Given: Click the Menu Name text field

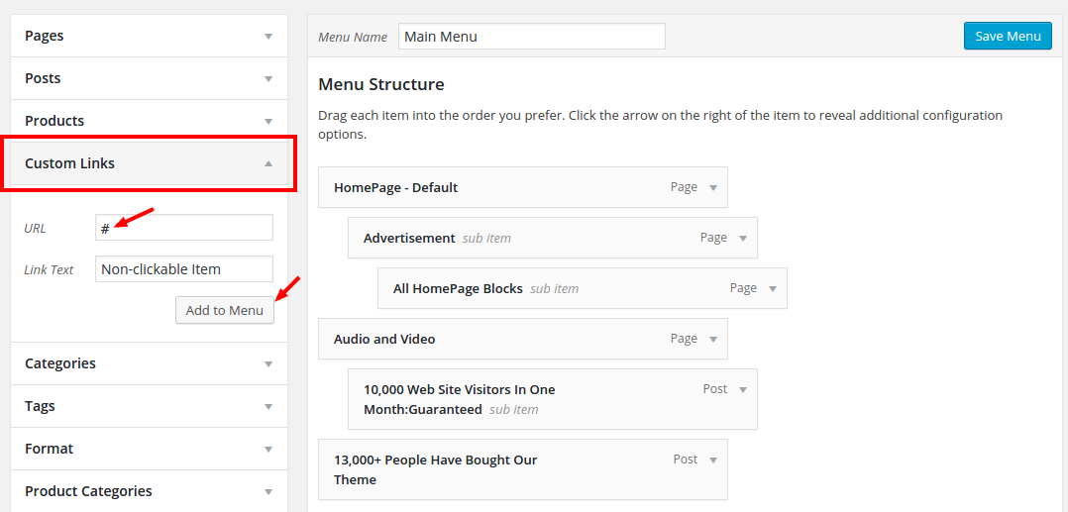Looking at the screenshot, I should (x=532, y=37).
